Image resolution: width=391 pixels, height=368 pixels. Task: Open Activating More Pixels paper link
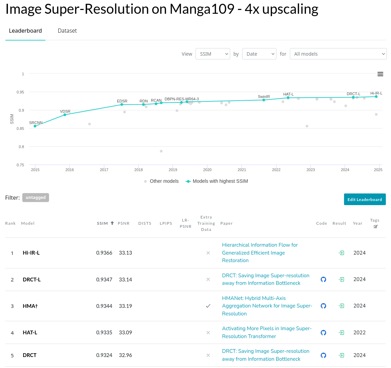tap(267, 332)
